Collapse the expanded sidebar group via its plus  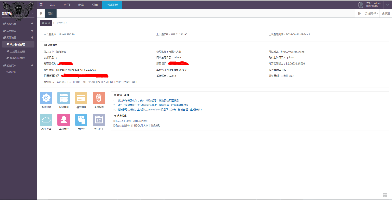(x=32, y=37)
